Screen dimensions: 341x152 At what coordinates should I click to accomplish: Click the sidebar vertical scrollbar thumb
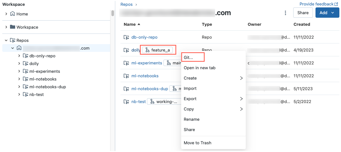coord(113,13)
